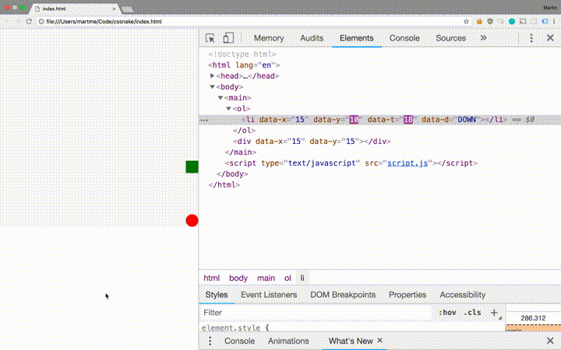The image size is (561, 350).
Task: Open DevTools customize three-dot menu
Action: tap(531, 38)
